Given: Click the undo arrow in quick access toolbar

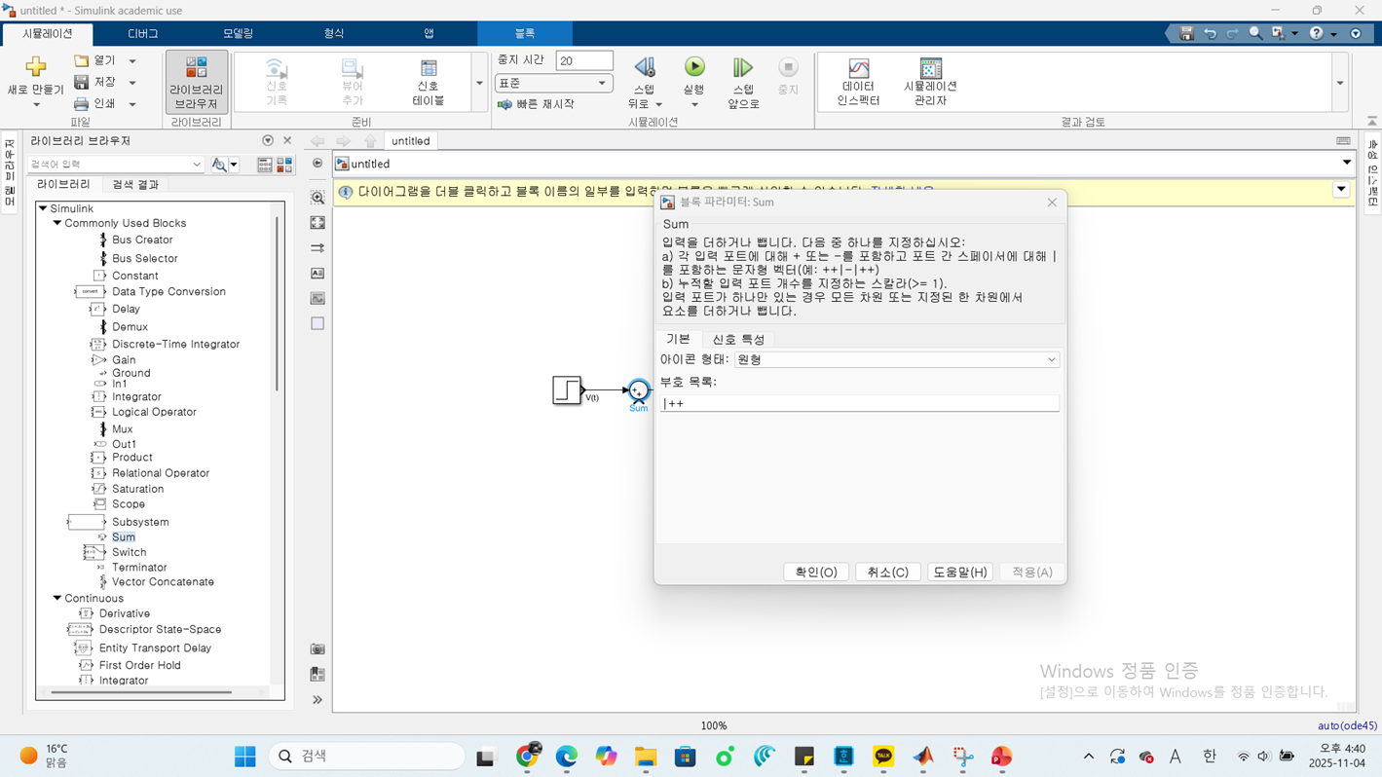Looking at the screenshot, I should (1210, 33).
